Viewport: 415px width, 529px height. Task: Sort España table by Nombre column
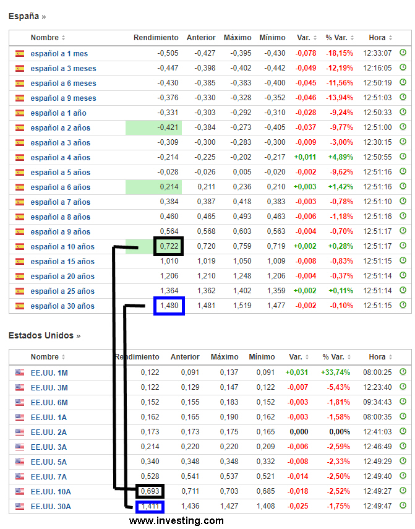coord(48,38)
